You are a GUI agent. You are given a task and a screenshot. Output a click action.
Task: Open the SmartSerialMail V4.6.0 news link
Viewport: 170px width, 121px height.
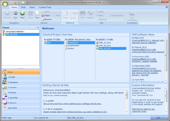pyautogui.click(x=148, y=51)
